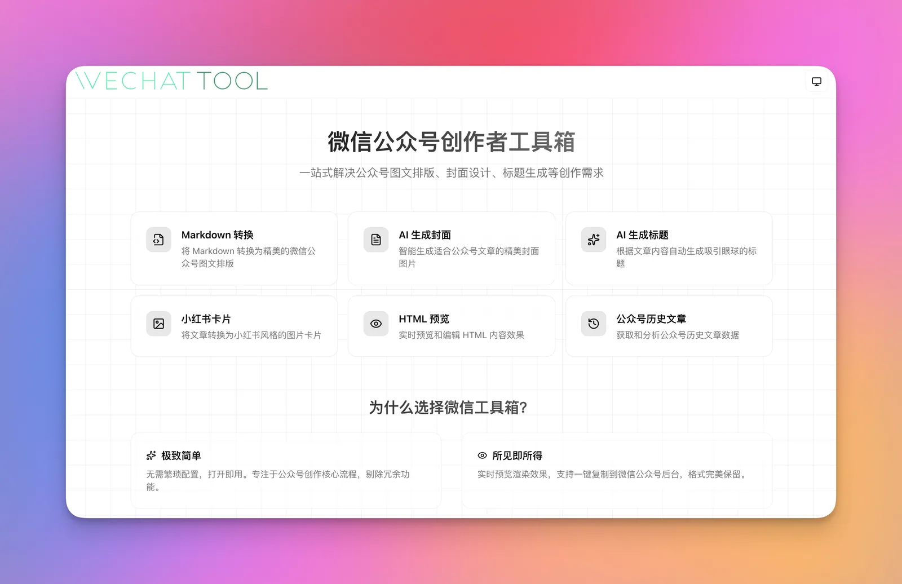
Task: Click the sparkles icon beside 极致简单
Action: (151, 455)
